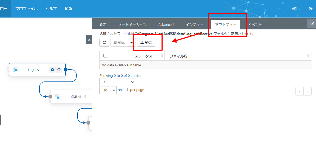This screenshot has width=316, height=157.
Task: Select the Logiless connector node
Action: click(37, 70)
